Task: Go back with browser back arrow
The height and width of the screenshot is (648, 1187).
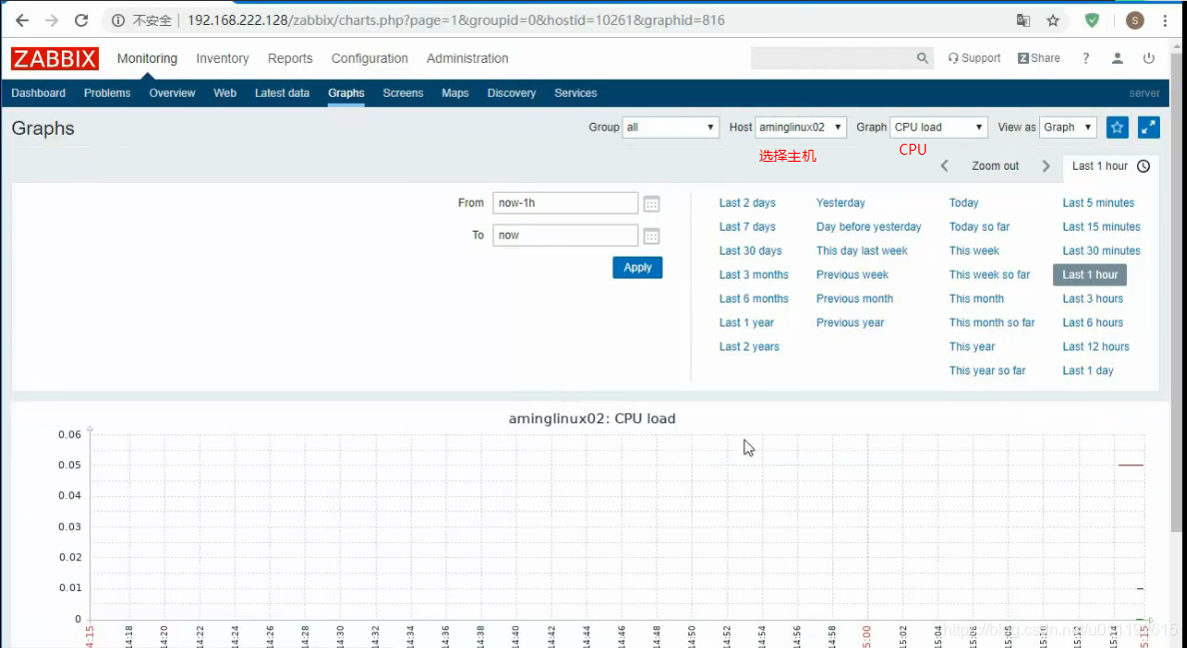Action: click(22, 20)
